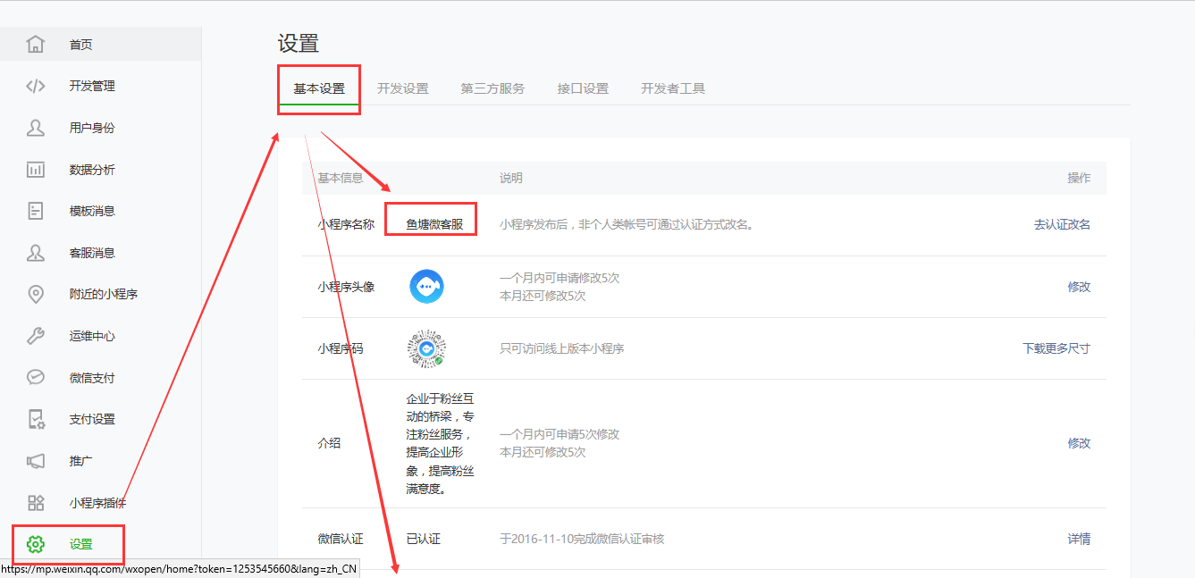Open 详情 for 微信认证

click(x=1079, y=539)
